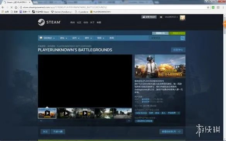The height and width of the screenshot is (141, 226).
Task: Select the screenshot thumbnail showing a pond
Action: click(x=104, y=113)
